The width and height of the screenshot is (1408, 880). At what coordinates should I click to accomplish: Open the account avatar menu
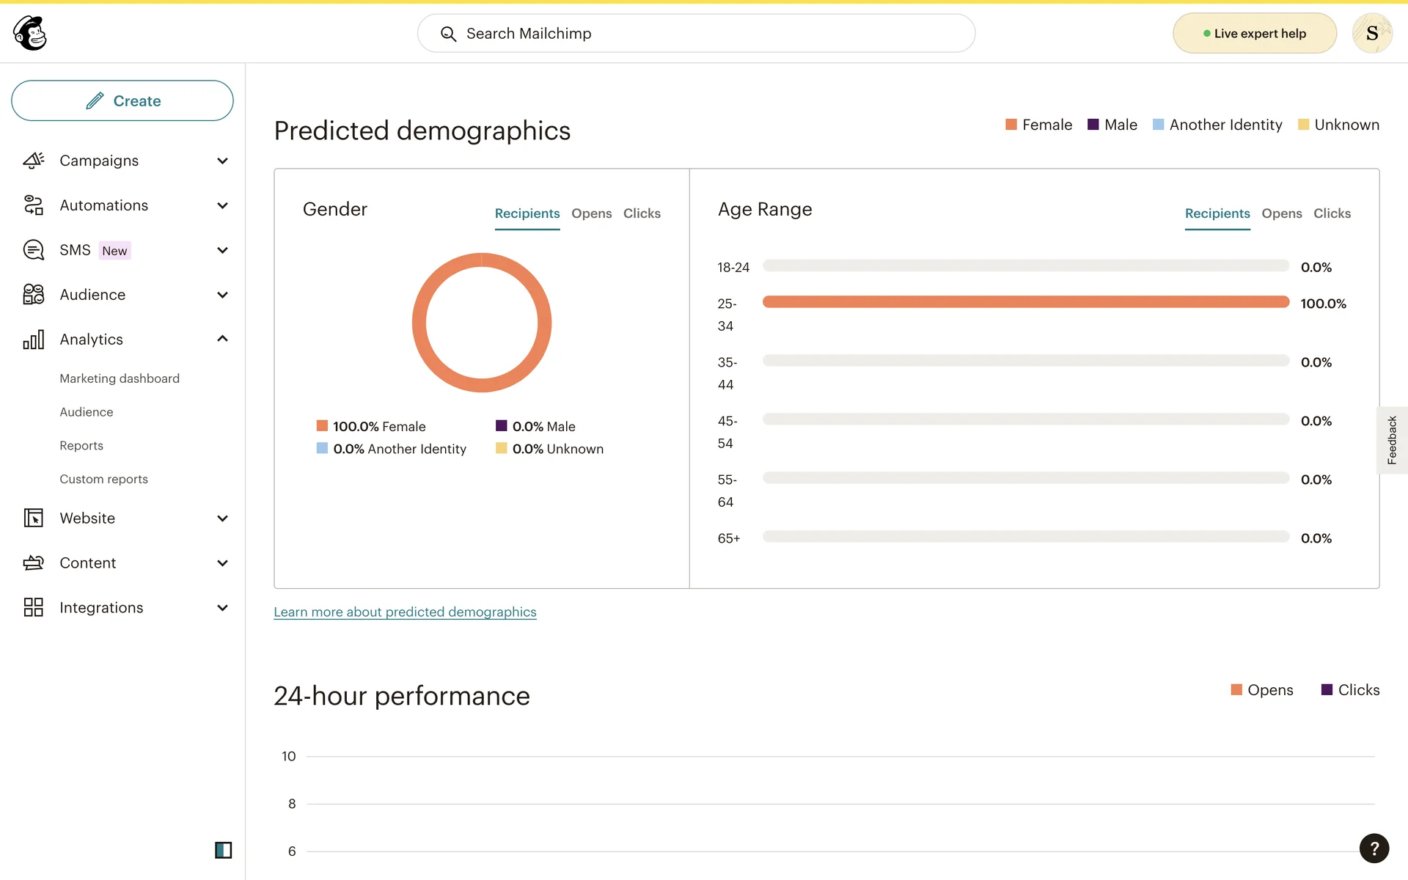click(1371, 33)
